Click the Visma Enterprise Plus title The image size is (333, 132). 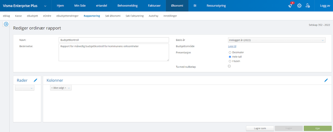20,6
